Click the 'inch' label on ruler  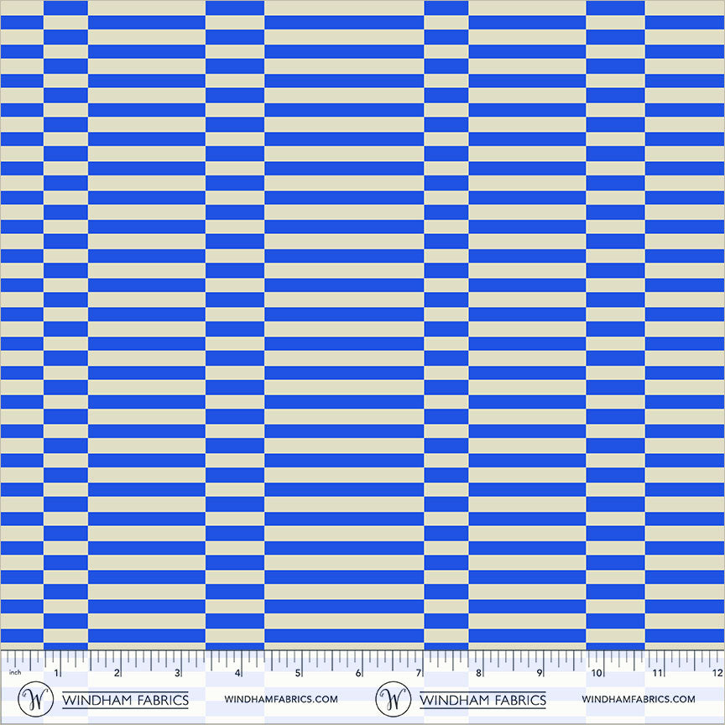click(14, 672)
